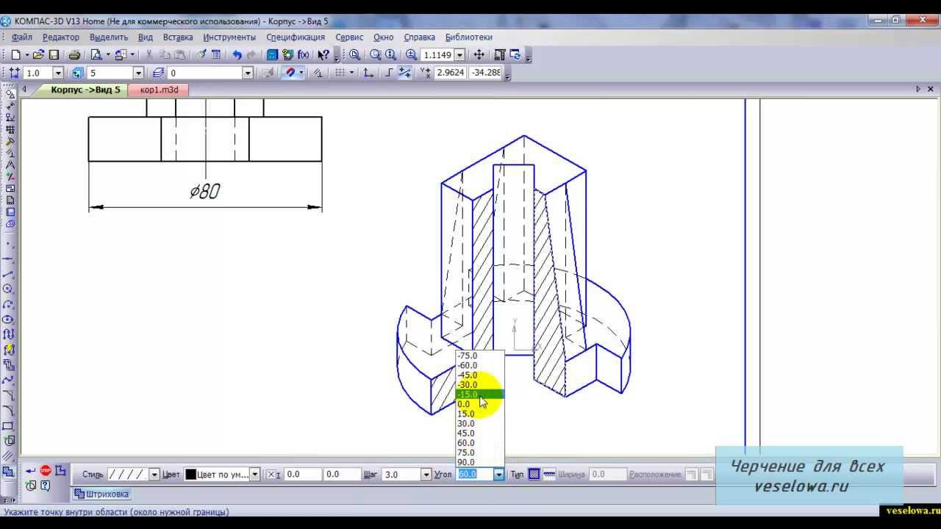The height and width of the screenshot is (529, 941).
Task: Save the drawing with the floppy disk icon
Action: click(54, 55)
